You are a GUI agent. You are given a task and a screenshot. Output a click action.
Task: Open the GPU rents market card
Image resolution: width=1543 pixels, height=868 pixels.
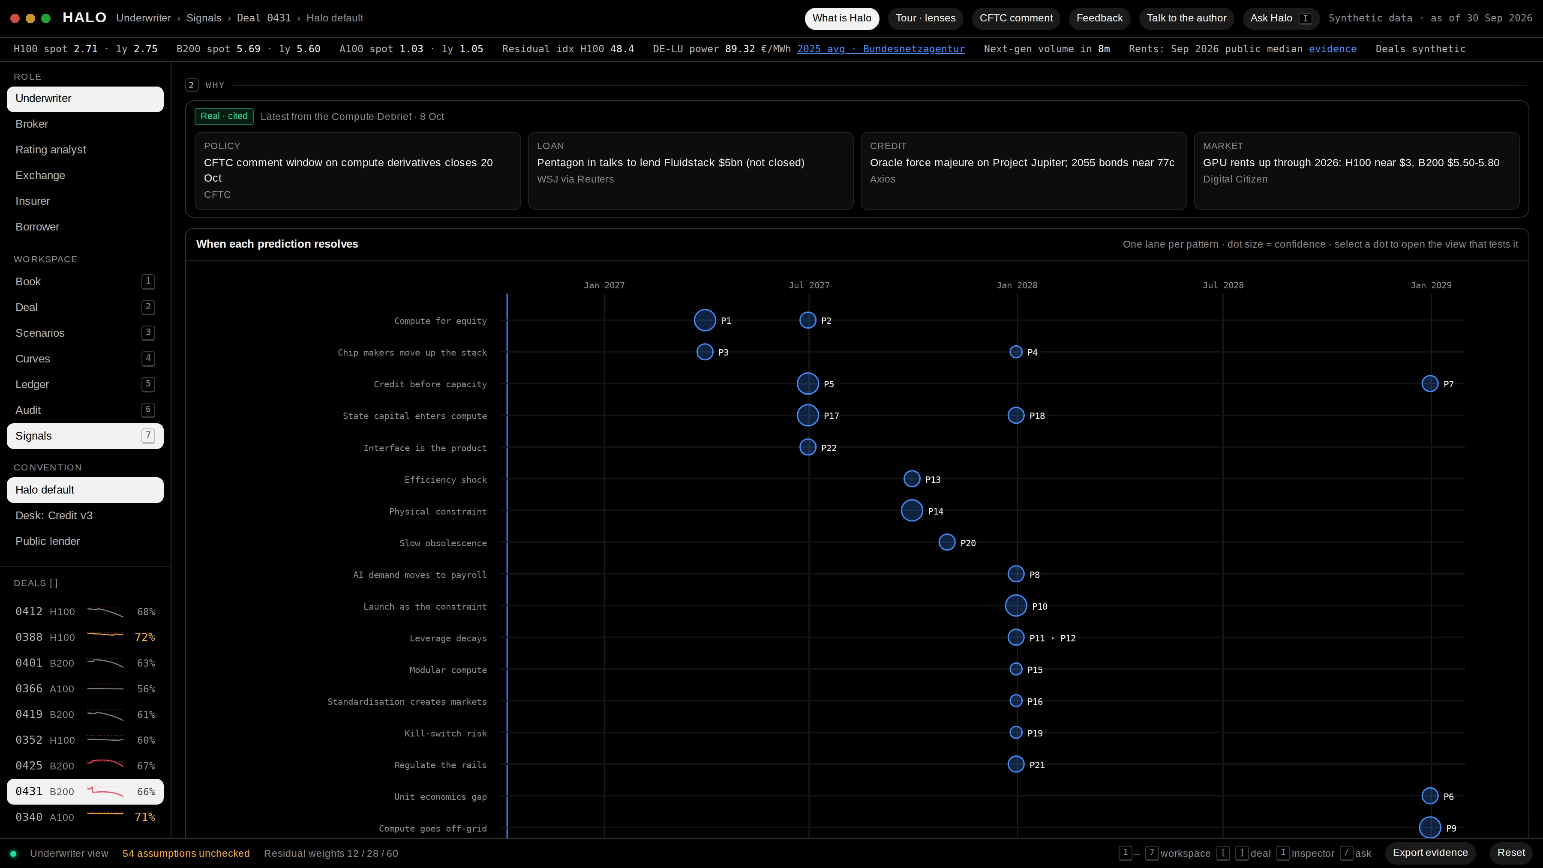1356,171
